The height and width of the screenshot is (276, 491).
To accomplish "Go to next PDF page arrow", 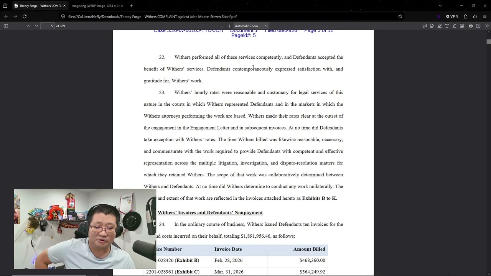I will click(36, 26).
